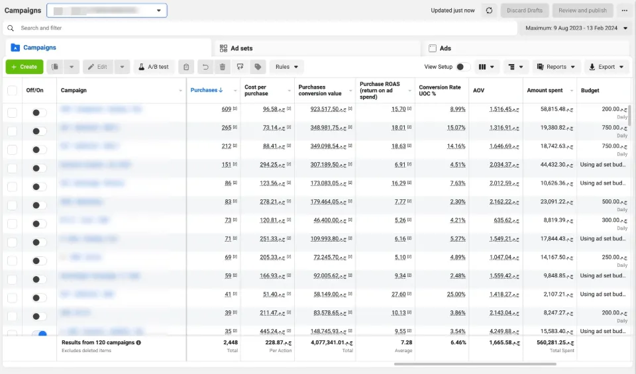Toggle the View Setup switch

(x=463, y=67)
